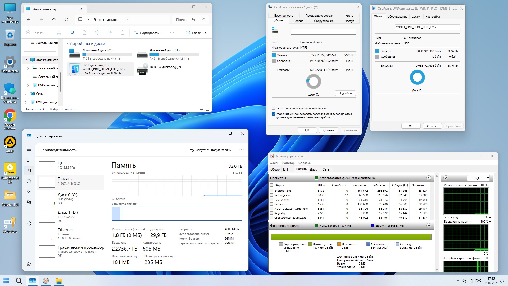Open Task Manager settings gear
508x286 pixels.
[29, 264]
